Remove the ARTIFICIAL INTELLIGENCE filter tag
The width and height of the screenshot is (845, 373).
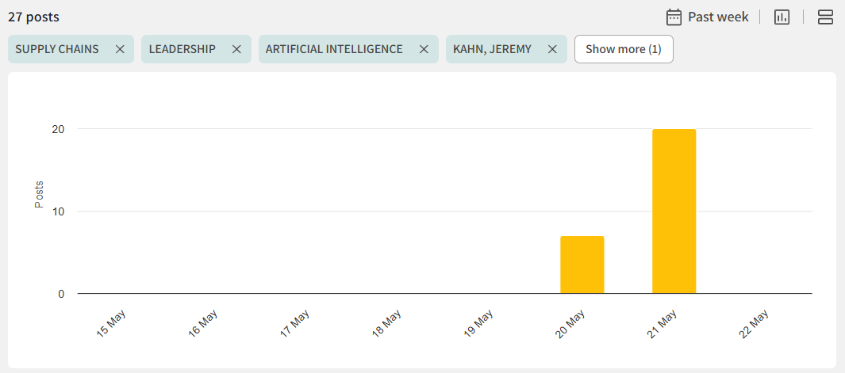click(x=424, y=49)
